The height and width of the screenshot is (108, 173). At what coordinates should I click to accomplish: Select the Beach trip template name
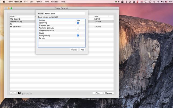point(43,23)
